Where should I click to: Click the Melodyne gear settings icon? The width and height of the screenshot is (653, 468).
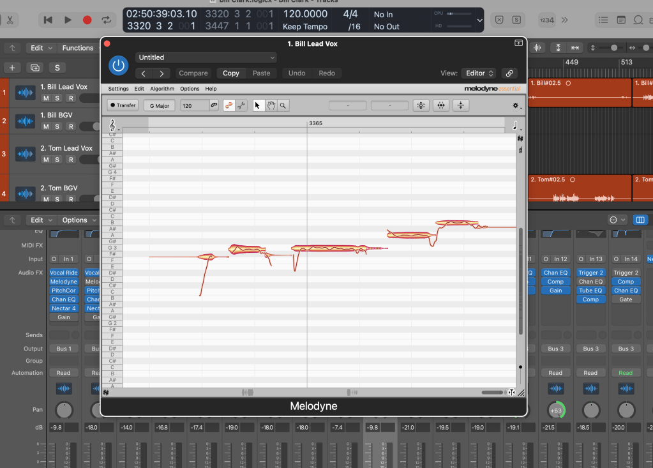[x=516, y=106]
